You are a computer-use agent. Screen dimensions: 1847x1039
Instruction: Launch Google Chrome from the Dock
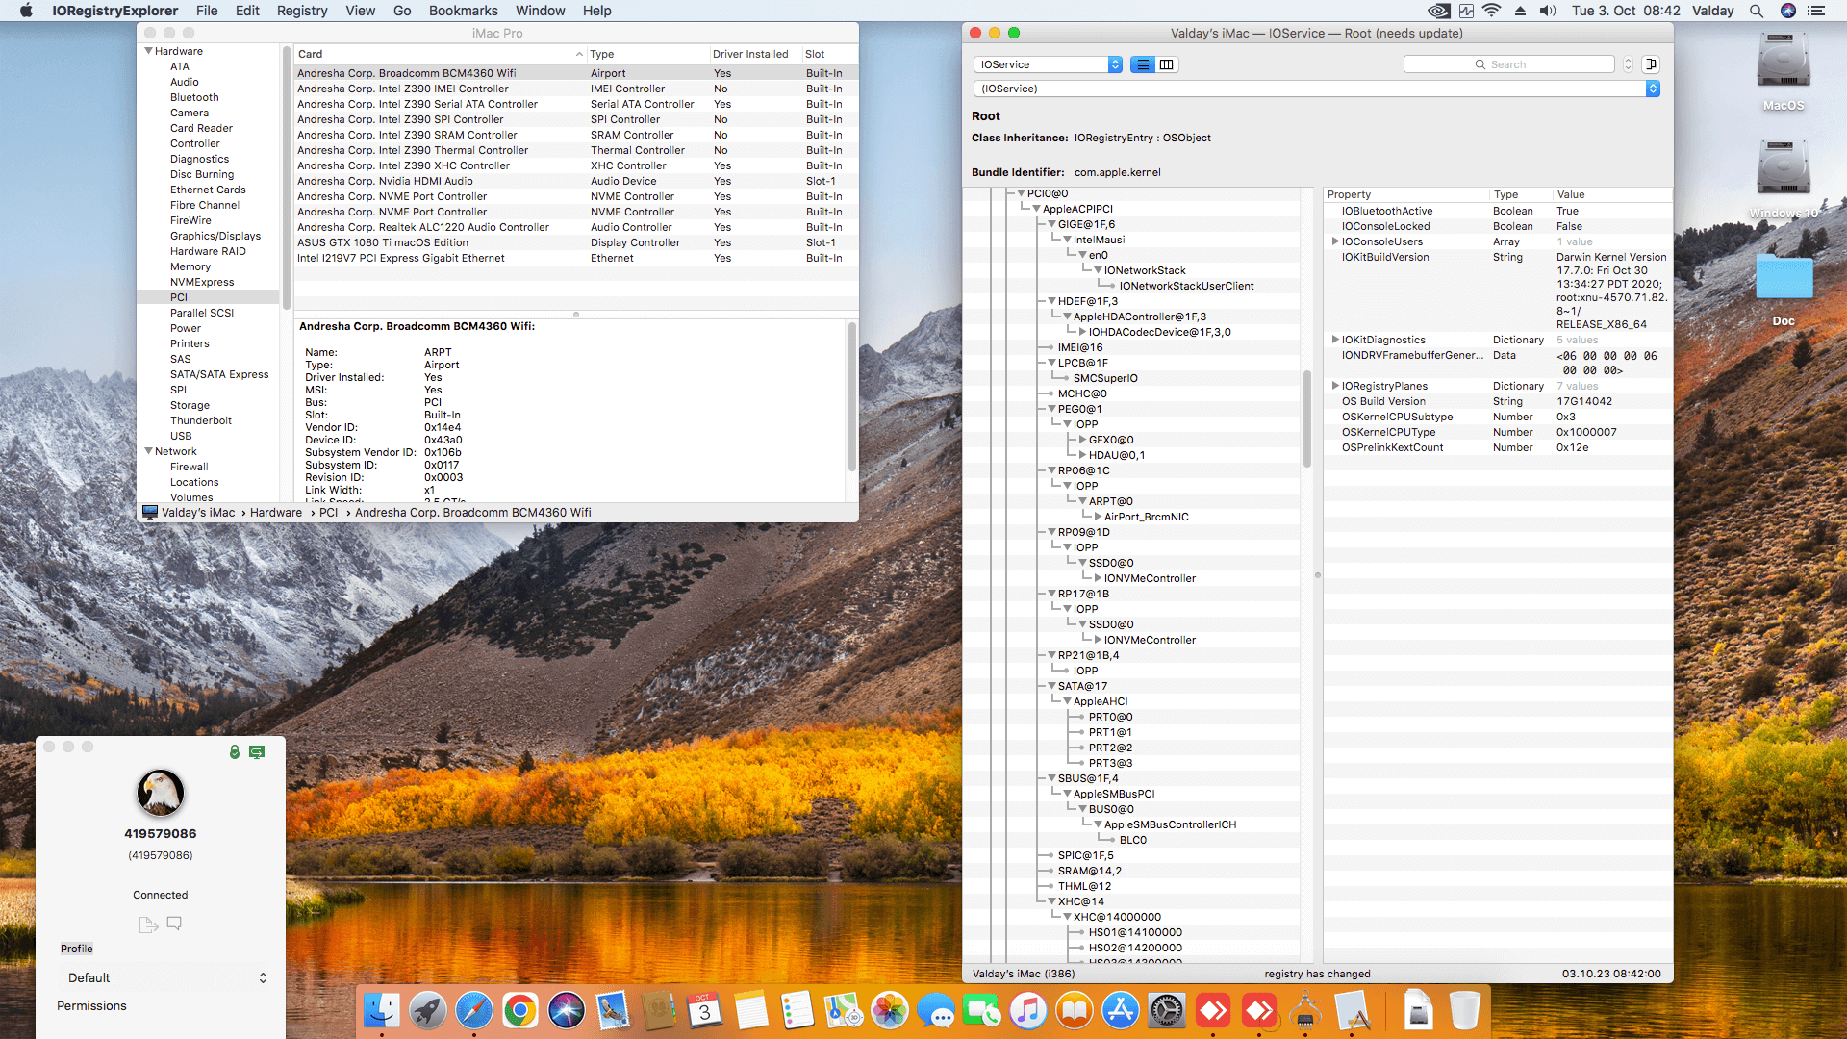(520, 1011)
